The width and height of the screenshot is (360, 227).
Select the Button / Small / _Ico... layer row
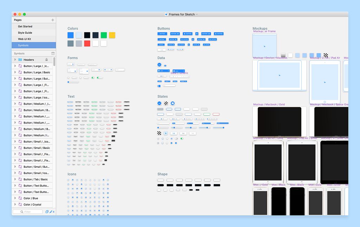(x=32, y=141)
